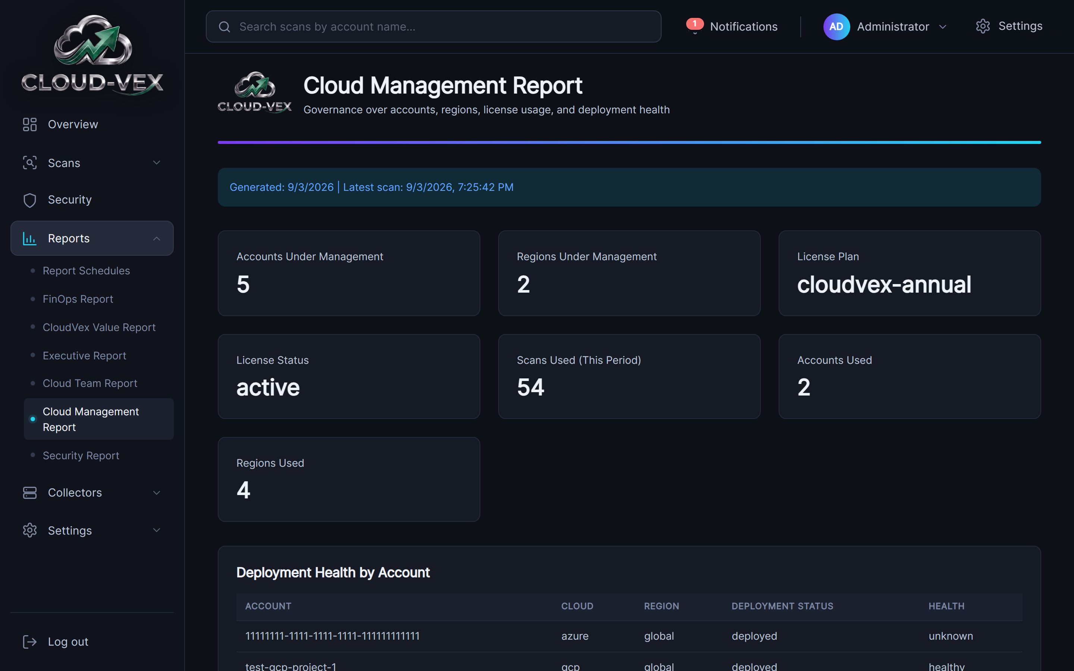Click the REGION column header
The height and width of the screenshot is (671, 1074).
click(x=661, y=606)
